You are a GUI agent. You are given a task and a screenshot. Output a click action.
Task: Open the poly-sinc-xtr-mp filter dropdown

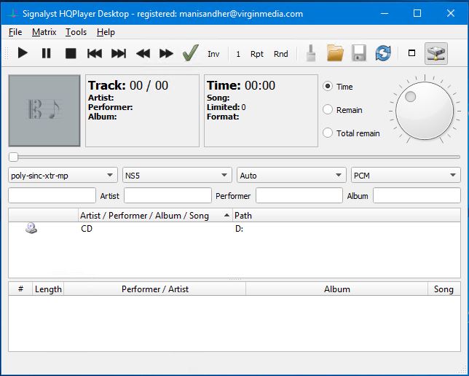(x=63, y=176)
